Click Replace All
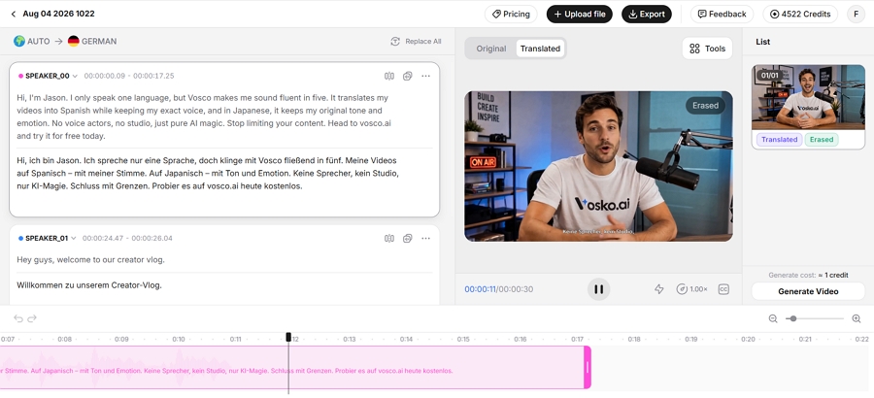The height and width of the screenshot is (398, 874). coord(416,41)
